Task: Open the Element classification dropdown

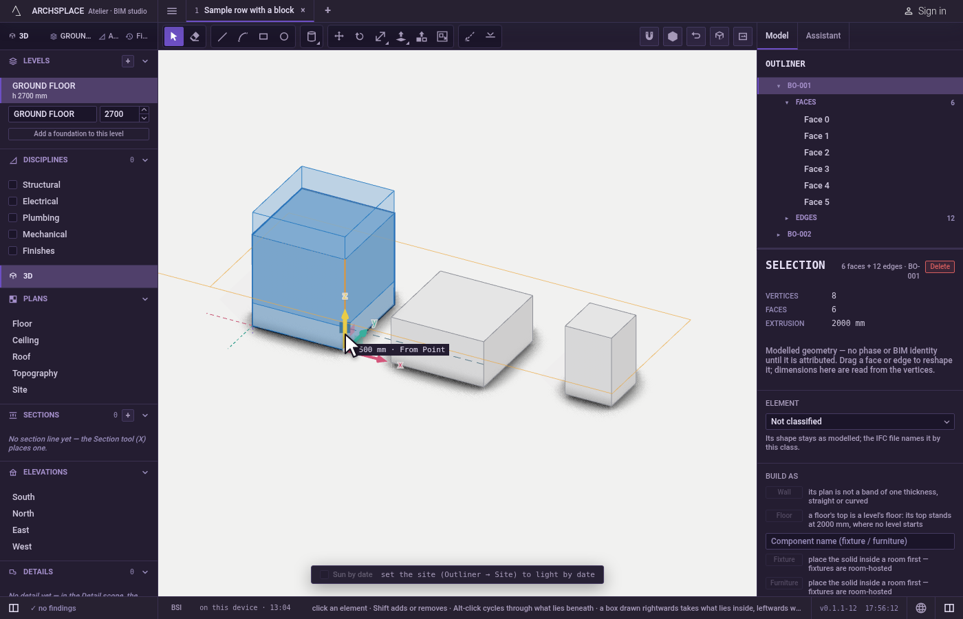Action: 860,422
